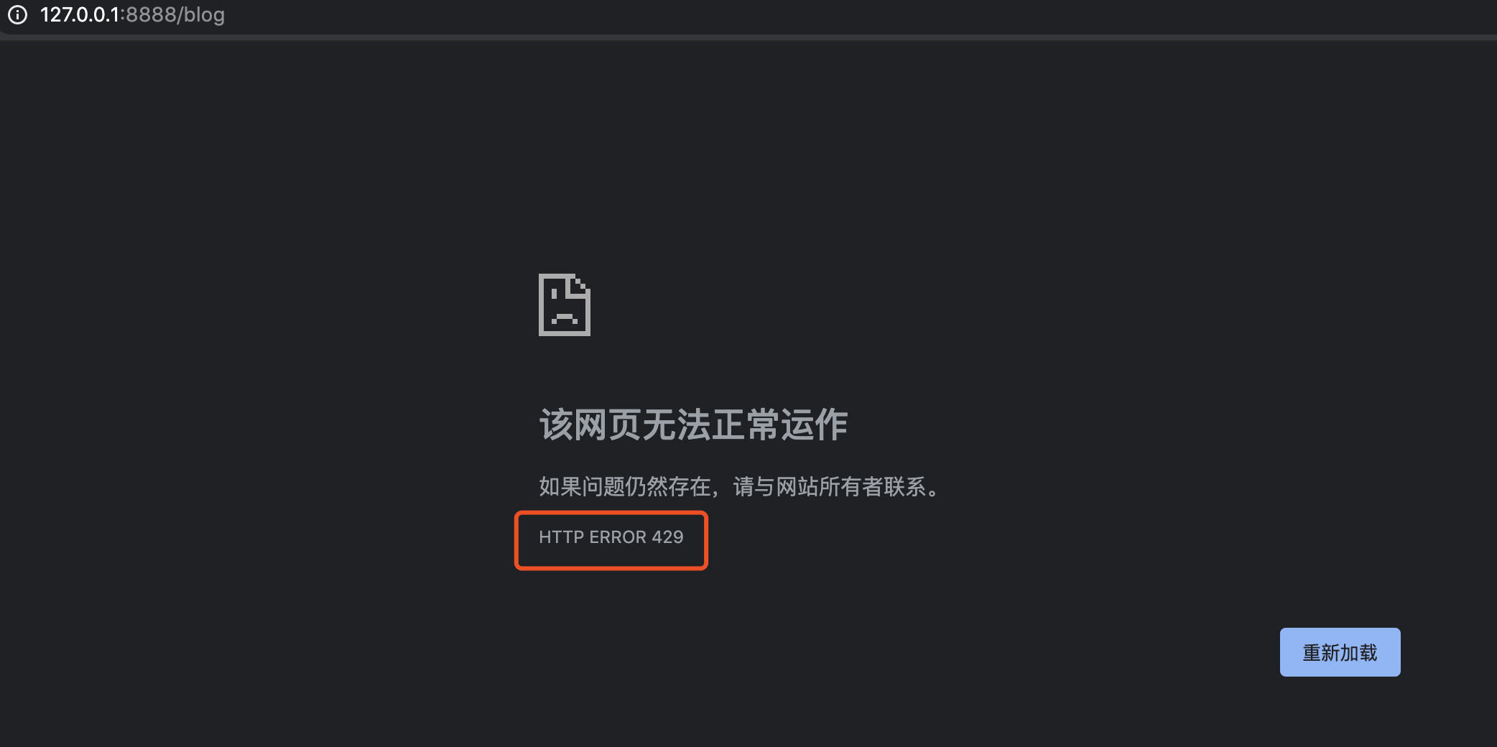Click the 请与网站所有者联系 phrase
1497x747 pixels.
click(830, 487)
